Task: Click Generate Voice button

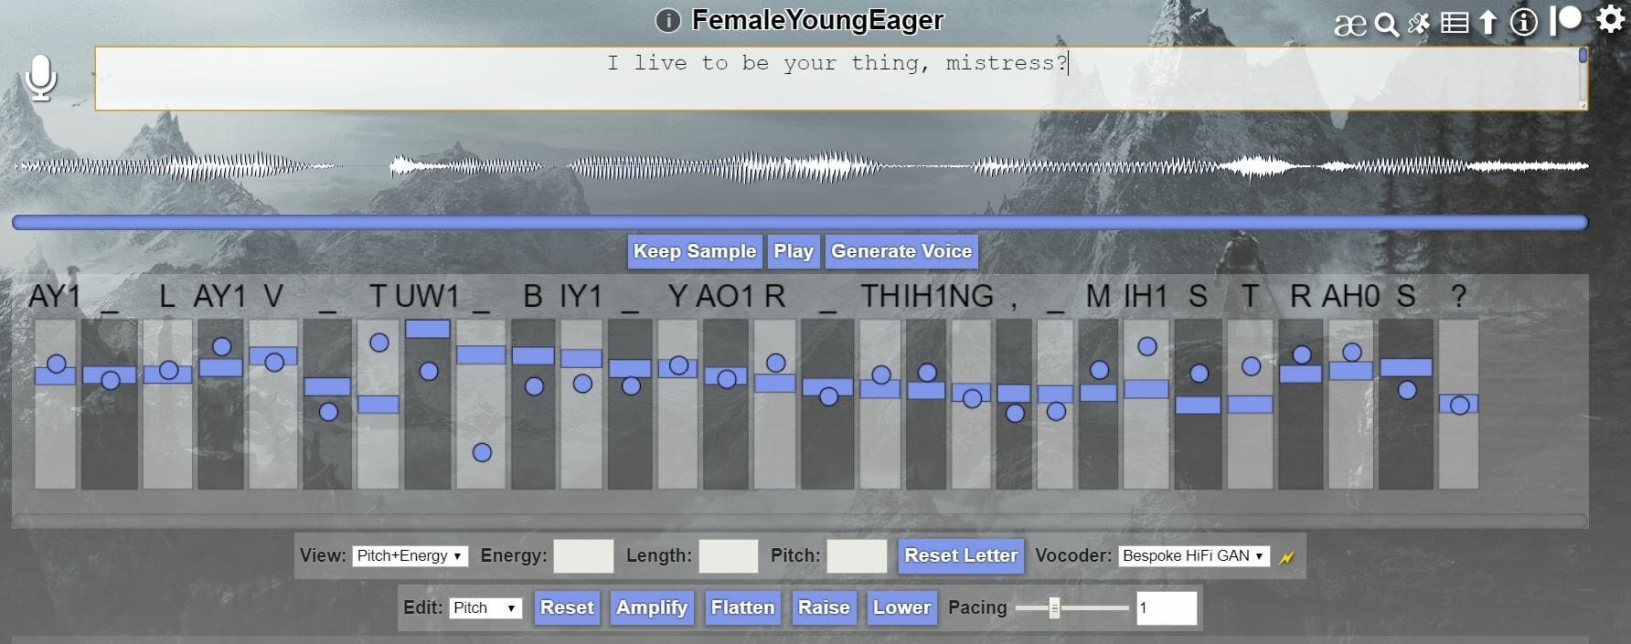Action: [901, 251]
